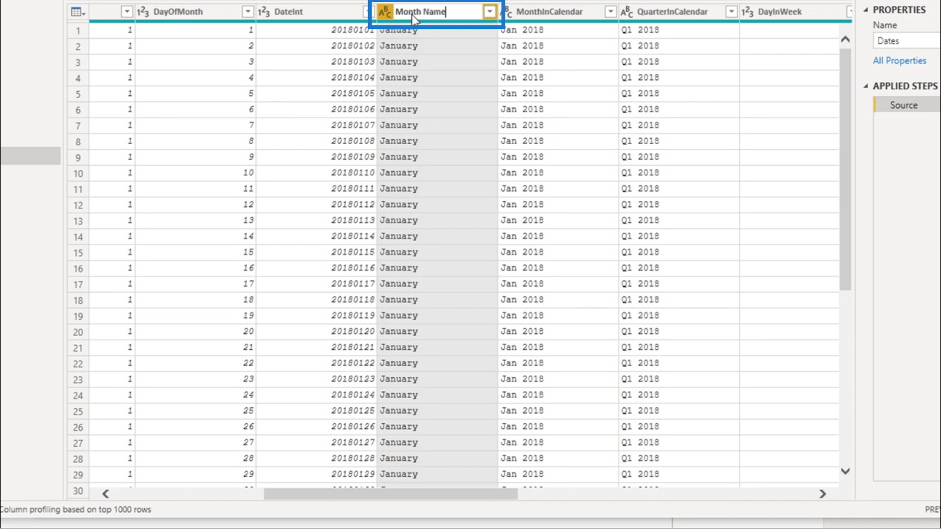Open the DayOfMonth column filter dropdown
This screenshot has height=529, width=941.
pyautogui.click(x=248, y=12)
